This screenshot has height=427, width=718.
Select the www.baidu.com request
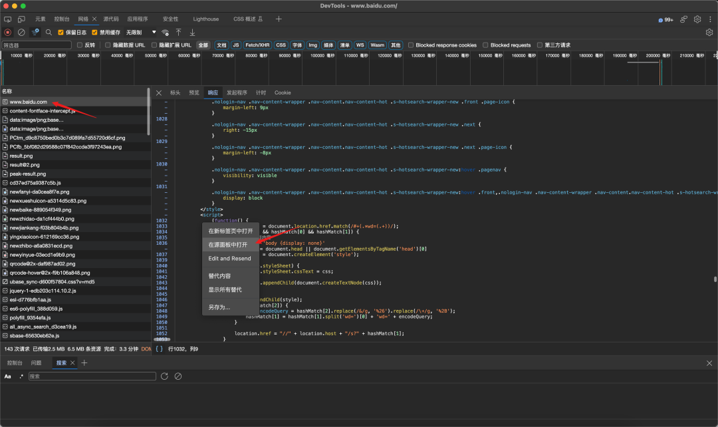[x=28, y=102]
